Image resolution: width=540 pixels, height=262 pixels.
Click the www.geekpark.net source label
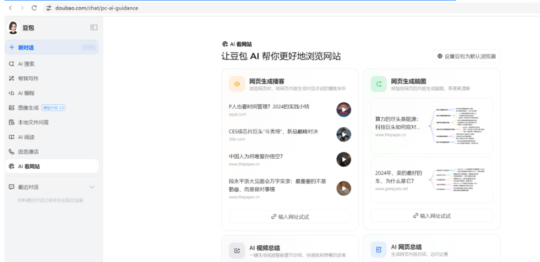(391, 189)
